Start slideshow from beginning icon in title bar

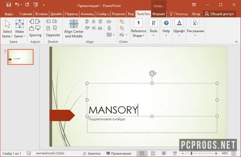coord(36,5)
